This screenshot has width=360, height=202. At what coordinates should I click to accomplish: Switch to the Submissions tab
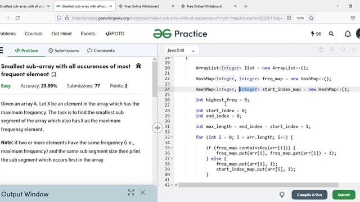64,50
